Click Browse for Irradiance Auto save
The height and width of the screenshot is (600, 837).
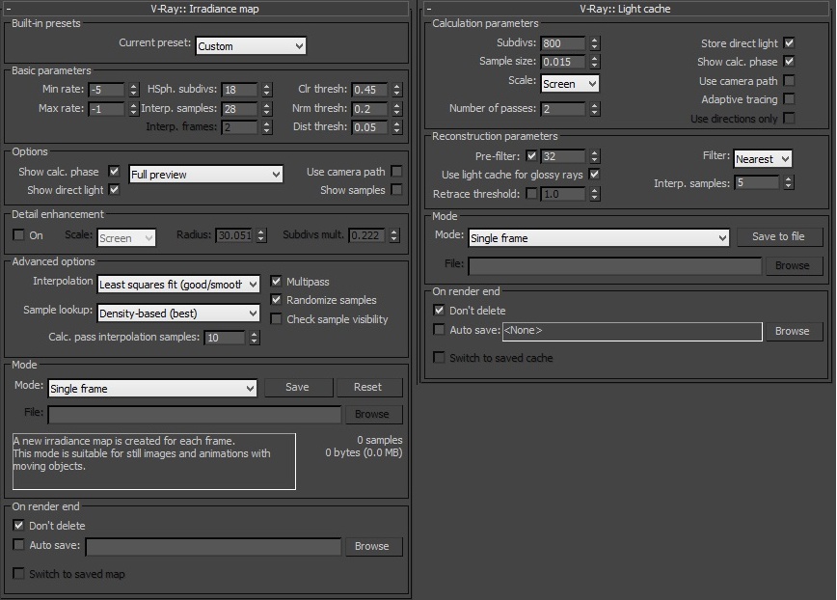tap(372, 546)
